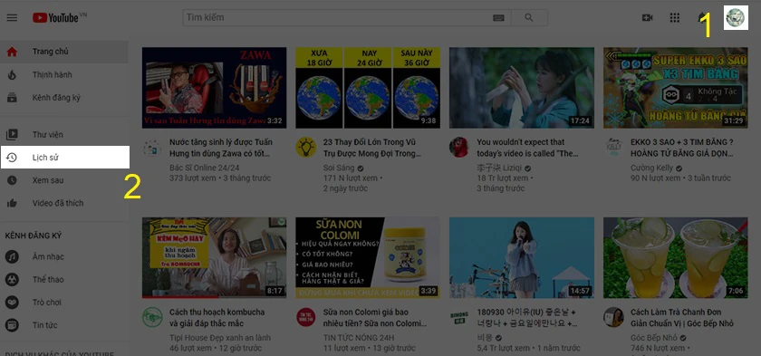Click the flame icon for Thịnh hành
This screenshot has height=356, width=761.
pyautogui.click(x=12, y=74)
